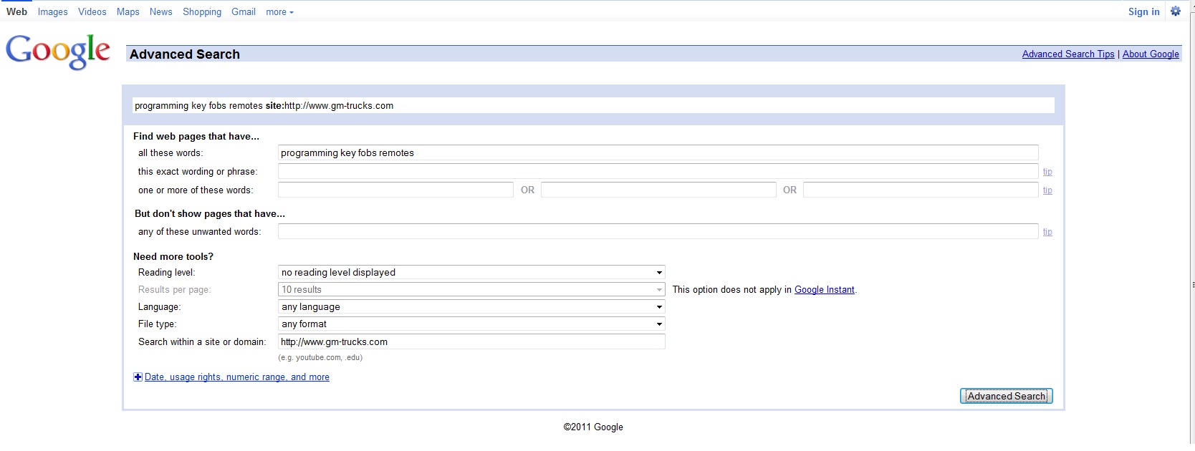Open Shopping from top bar
Image resolution: width=1195 pixels, height=451 pixels.
[x=202, y=12]
